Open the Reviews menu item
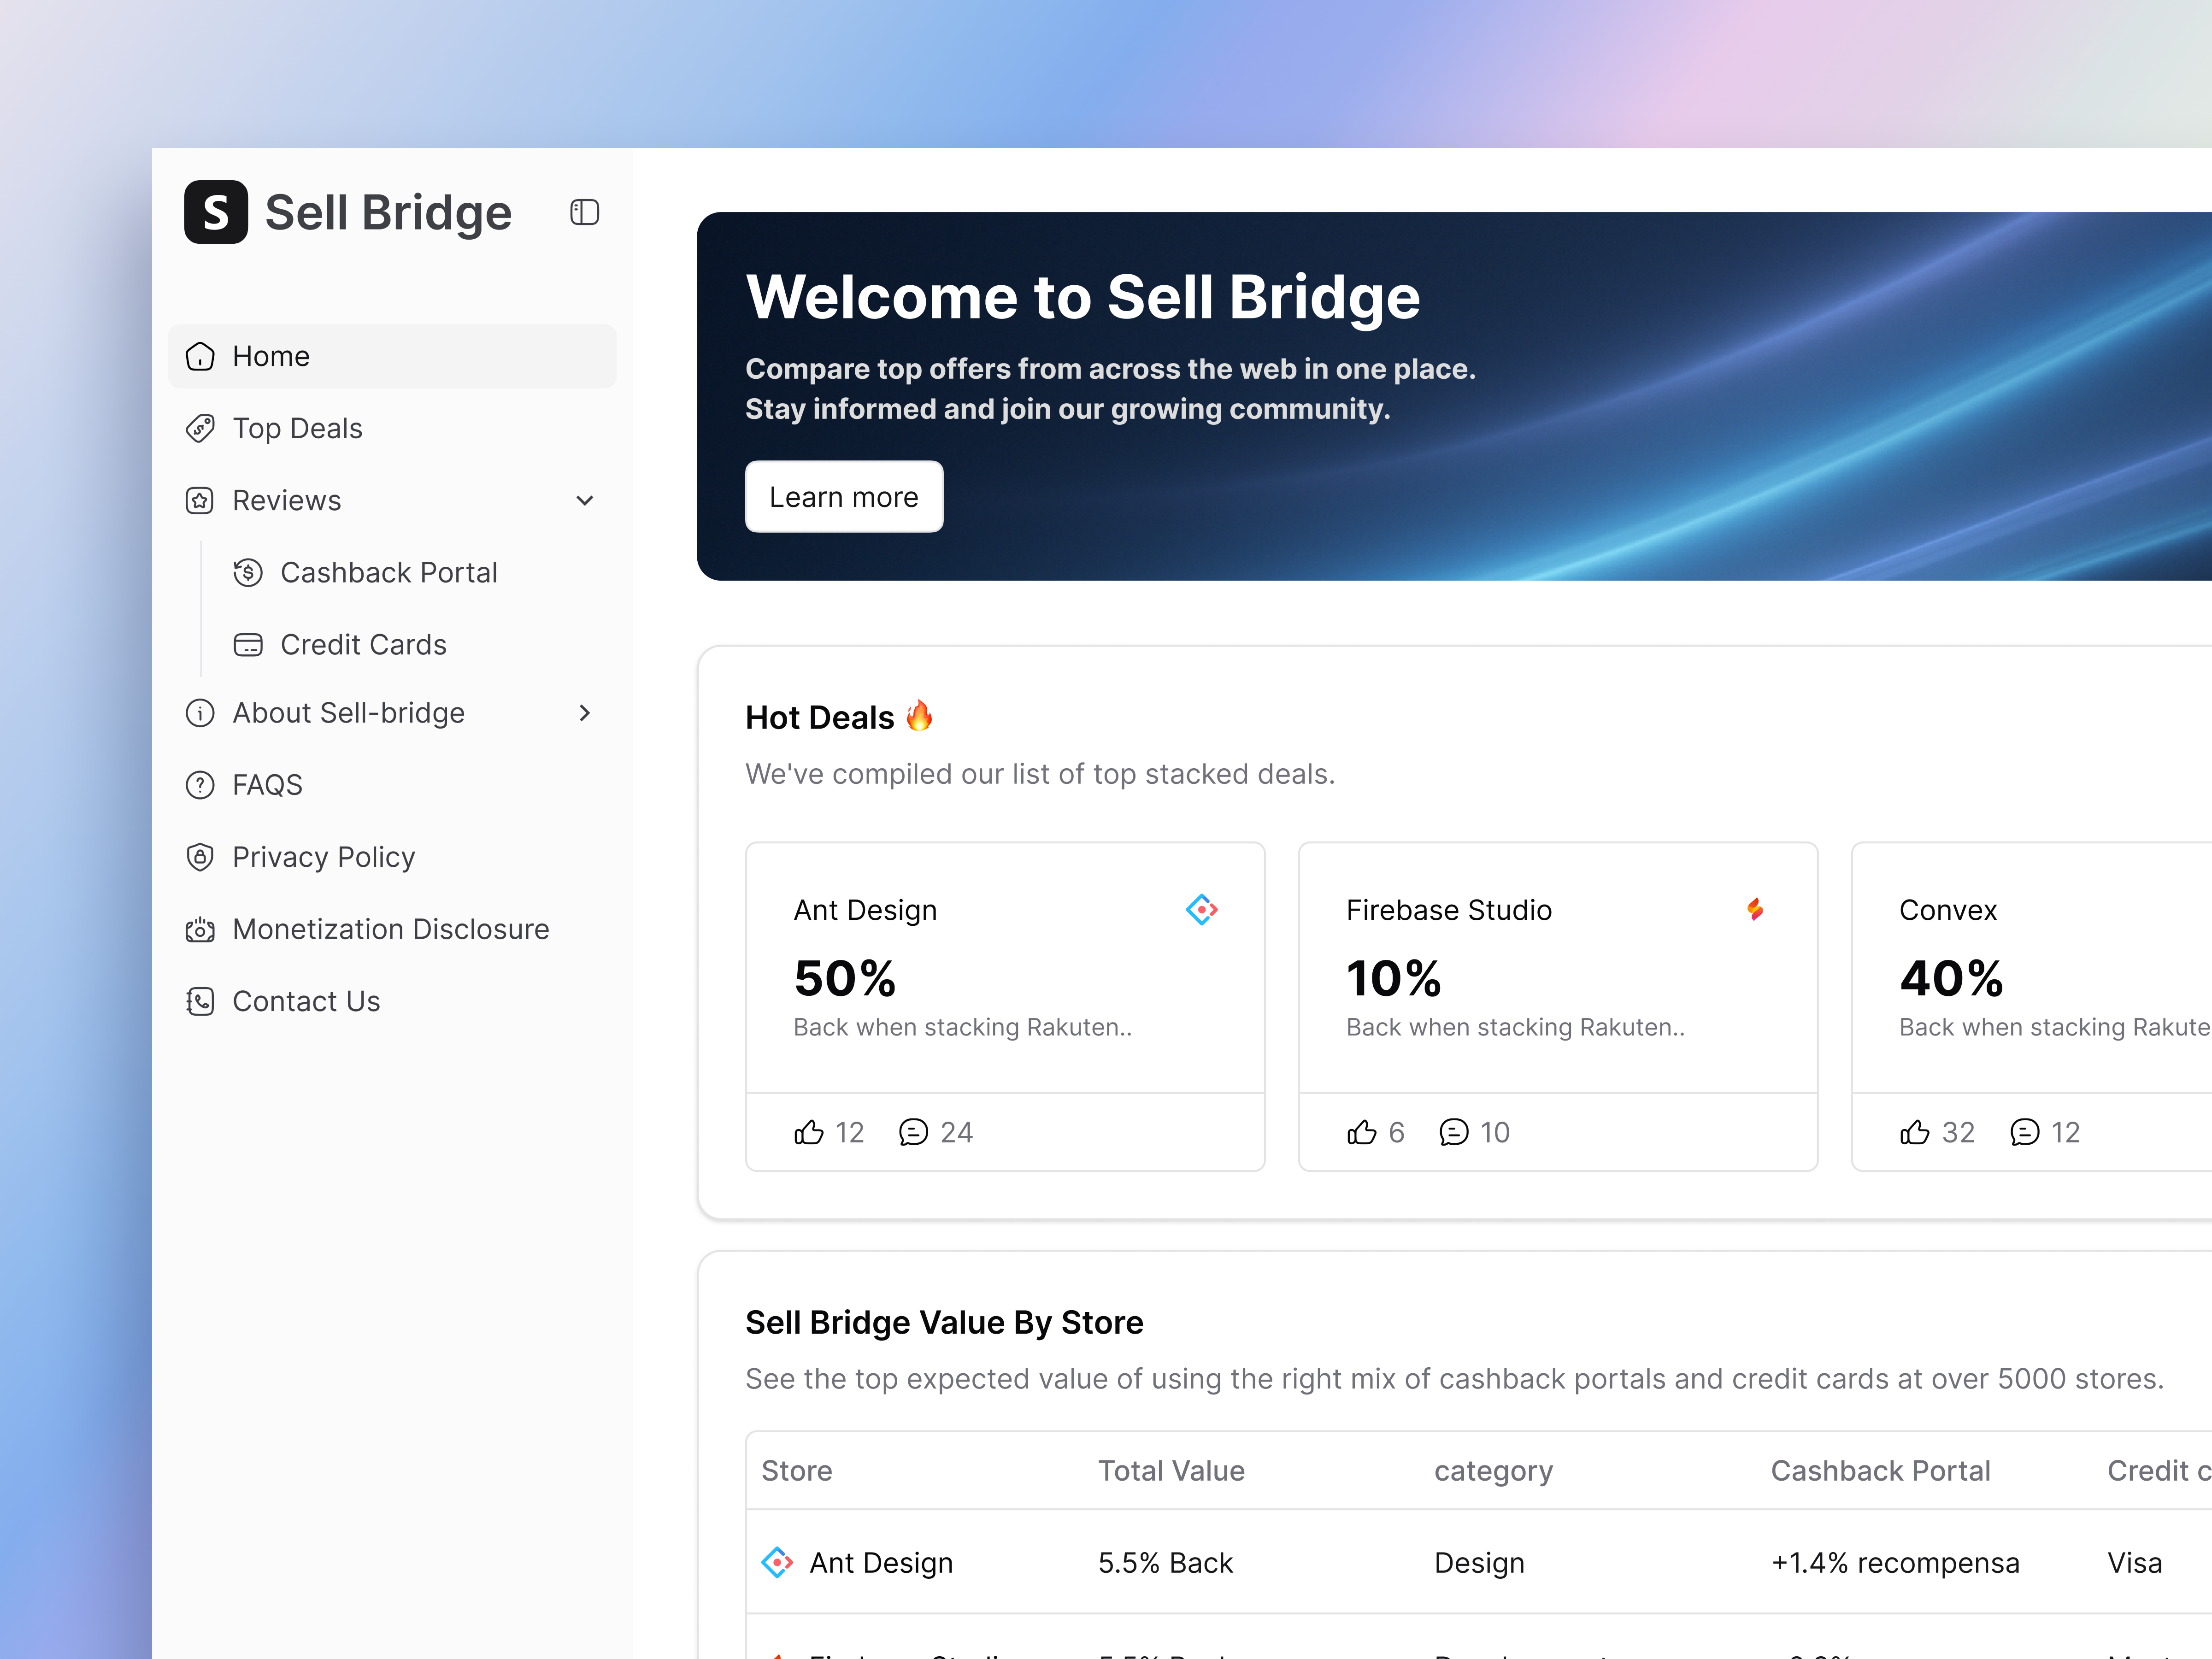The height and width of the screenshot is (1659, 2212). click(x=392, y=500)
